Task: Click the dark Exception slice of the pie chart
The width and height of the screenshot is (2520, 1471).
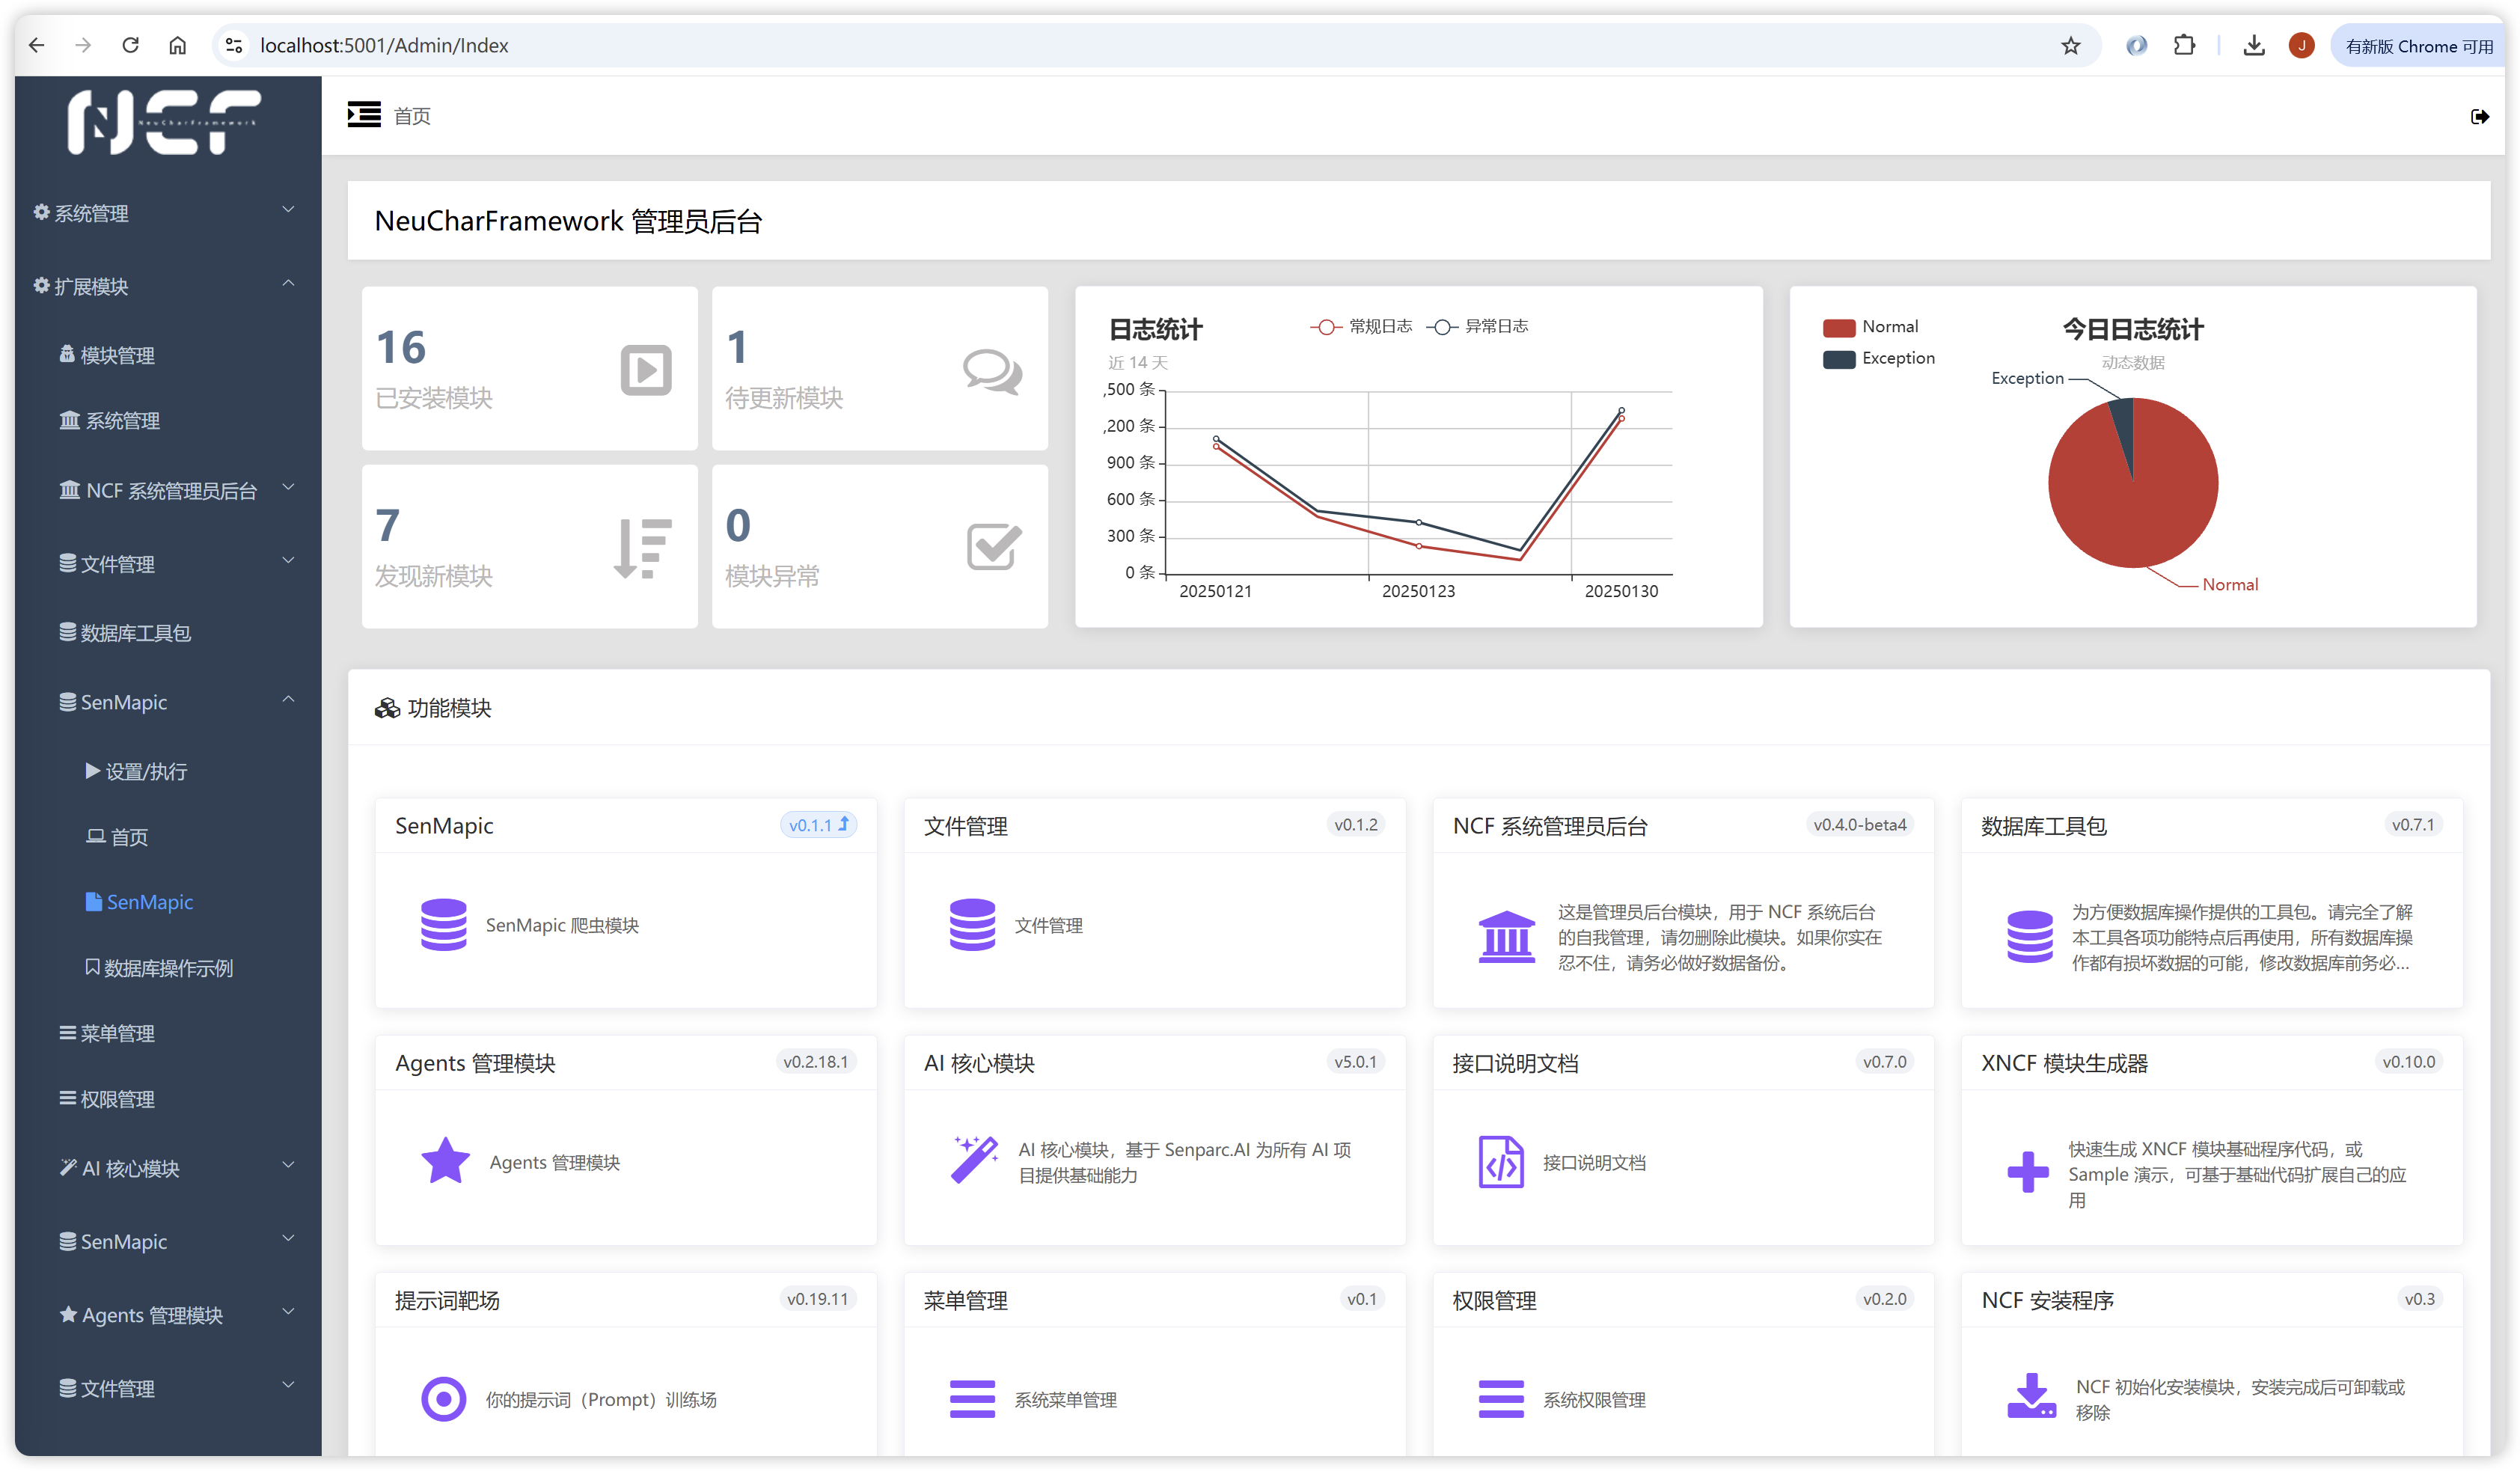Action: pyautogui.click(x=2124, y=425)
